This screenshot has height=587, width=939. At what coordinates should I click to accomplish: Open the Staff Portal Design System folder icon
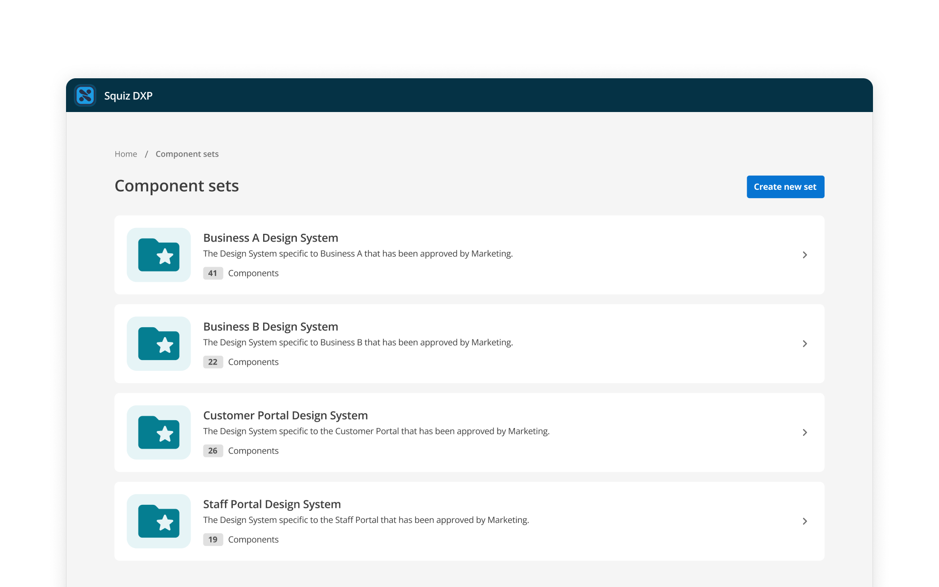click(x=159, y=521)
